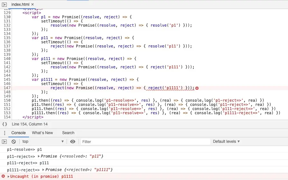Click the pretty print braces icon

pos(5,124)
